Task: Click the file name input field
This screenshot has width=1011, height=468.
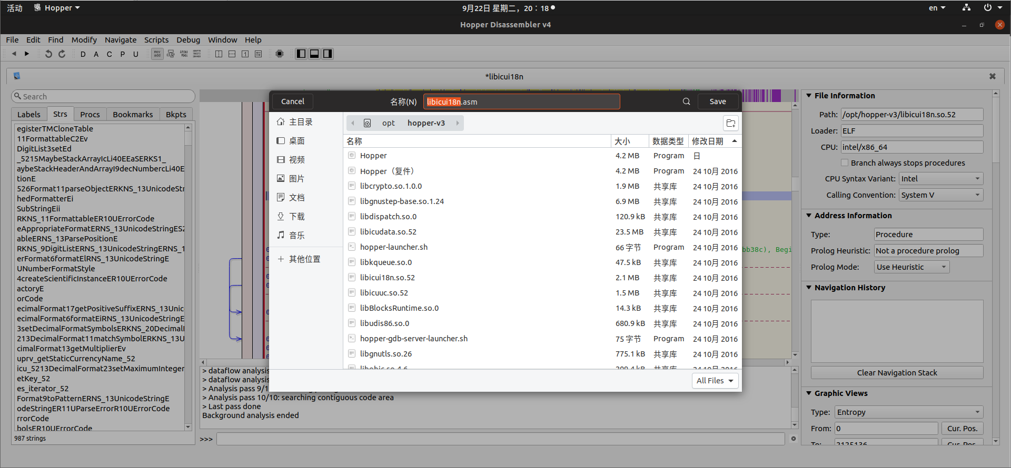Action: (x=521, y=101)
